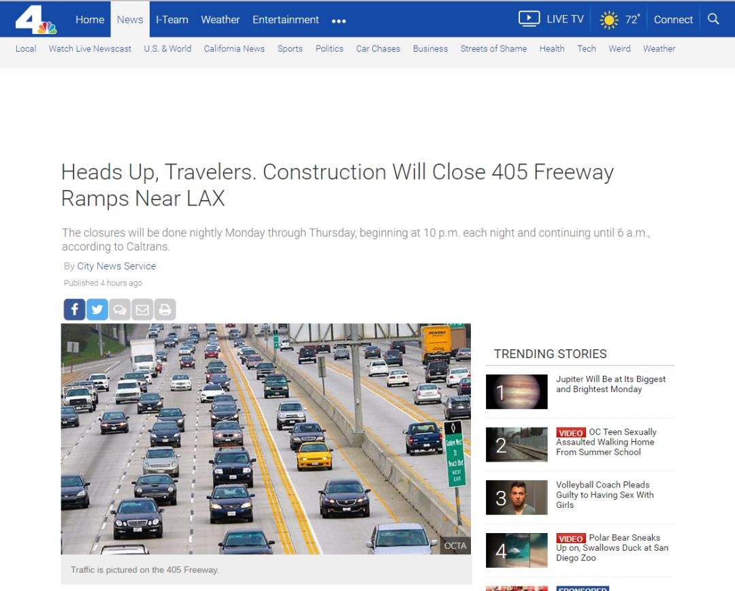
Task: Expand the three-dots more menu
Action: pos(339,20)
